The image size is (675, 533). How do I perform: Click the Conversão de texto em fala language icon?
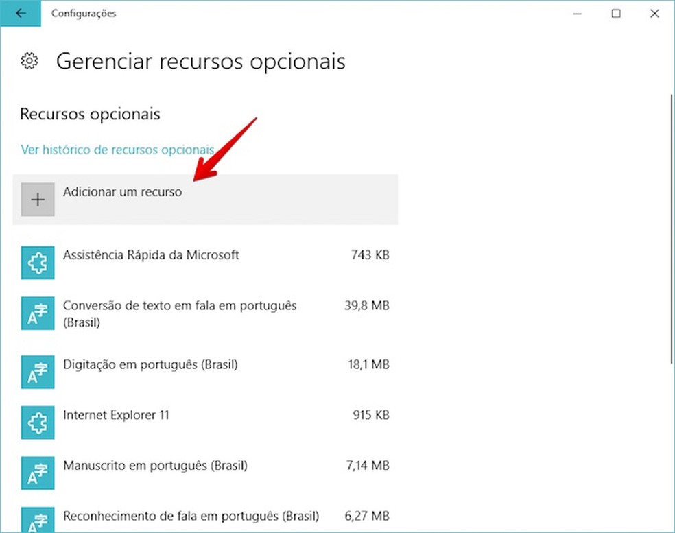click(38, 313)
